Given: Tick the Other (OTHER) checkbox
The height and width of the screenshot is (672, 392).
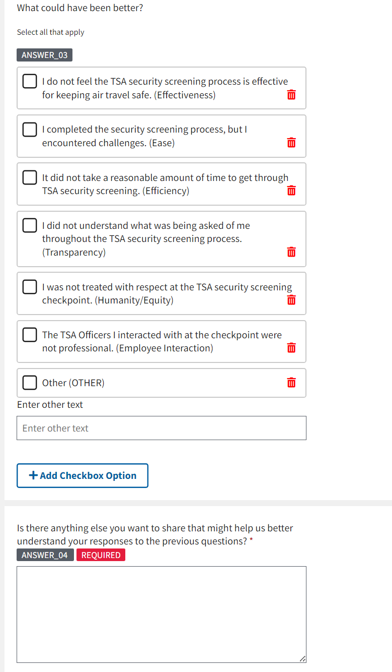Looking at the screenshot, I should tap(30, 383).
